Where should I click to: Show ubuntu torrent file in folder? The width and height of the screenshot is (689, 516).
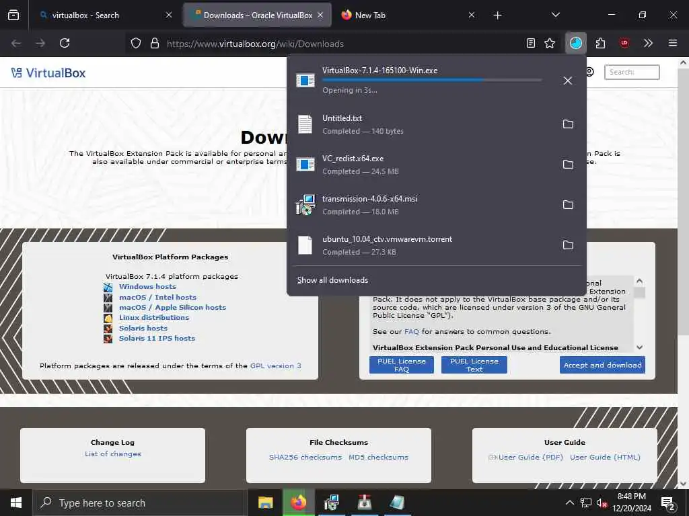coord(568,245)
